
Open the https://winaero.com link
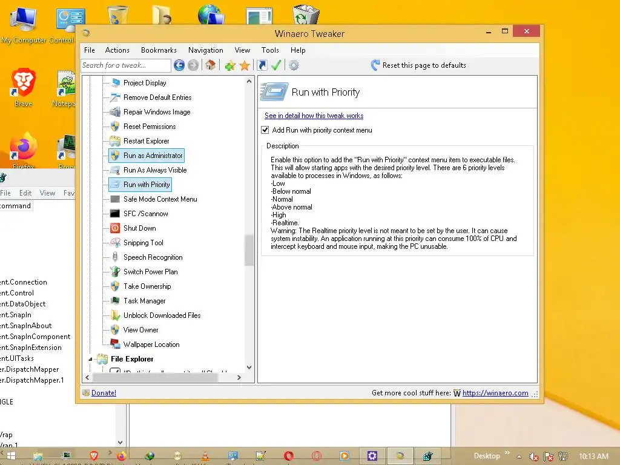(x=495, y=393)
